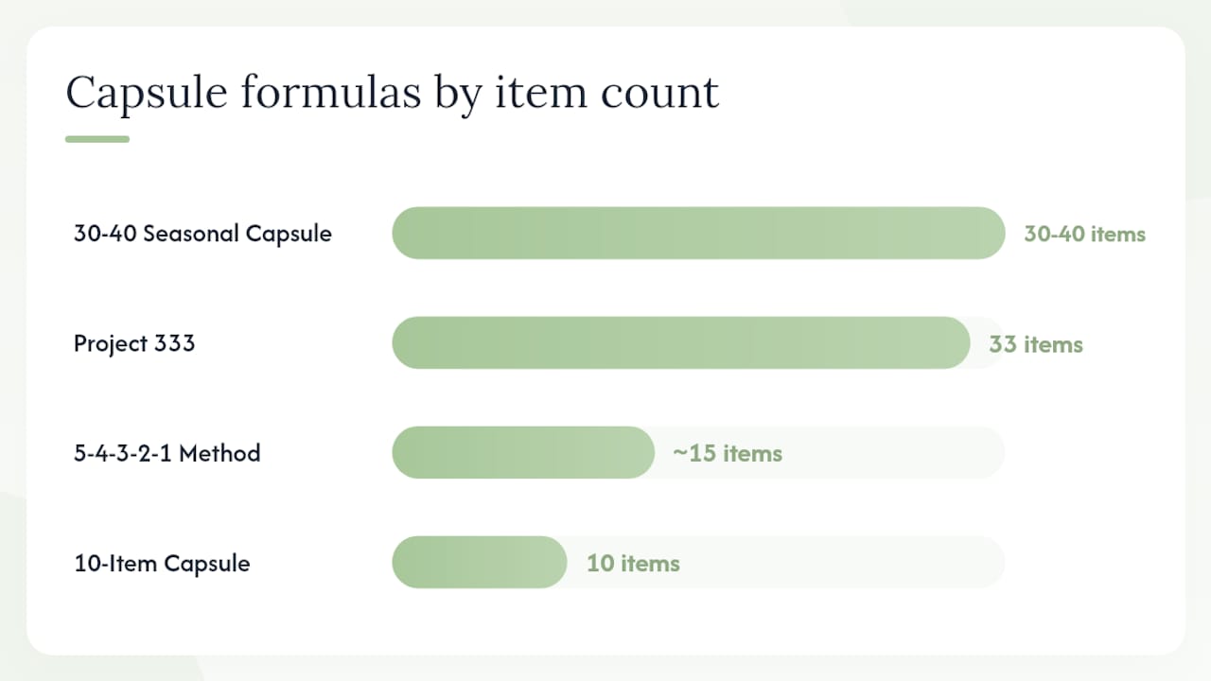
Task: Select the '10 items' value label
Action: click(x=633, y=564)
